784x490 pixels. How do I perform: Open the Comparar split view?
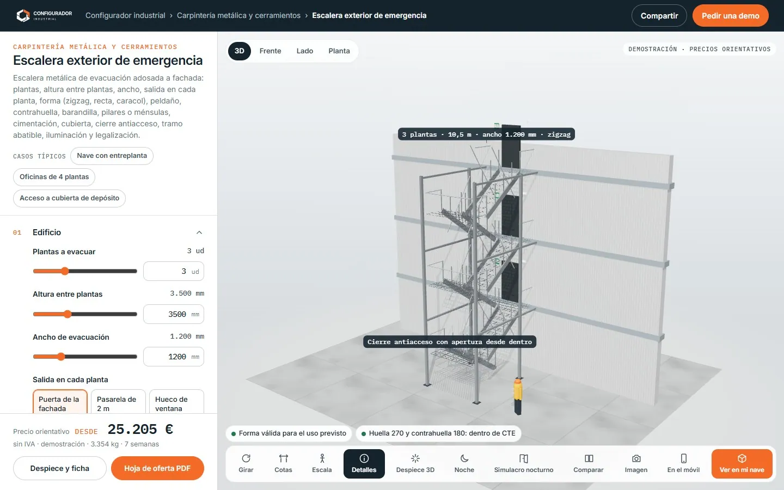[589, 464]
